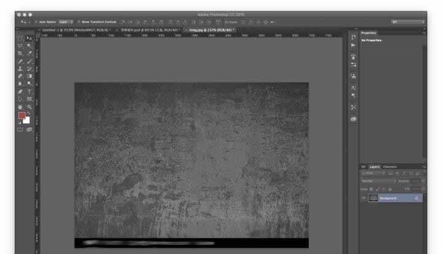Open the workspace switcher dropdown

pyautogui.click(x=407, y=21)
